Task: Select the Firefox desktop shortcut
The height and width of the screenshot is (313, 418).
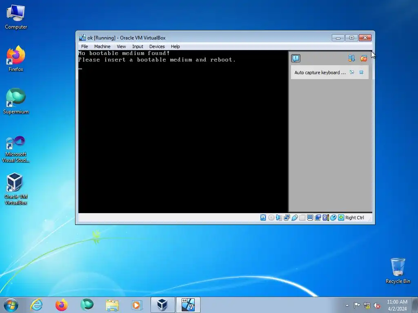Action: tap(16, 59)
